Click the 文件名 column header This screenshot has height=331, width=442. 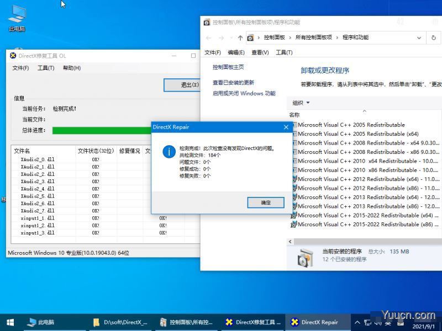(x=44, y=151)
